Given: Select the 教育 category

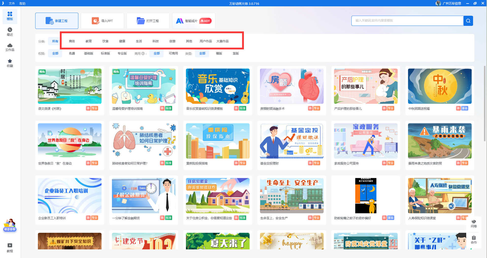Looking at the screenshot, I should point(89,41).
